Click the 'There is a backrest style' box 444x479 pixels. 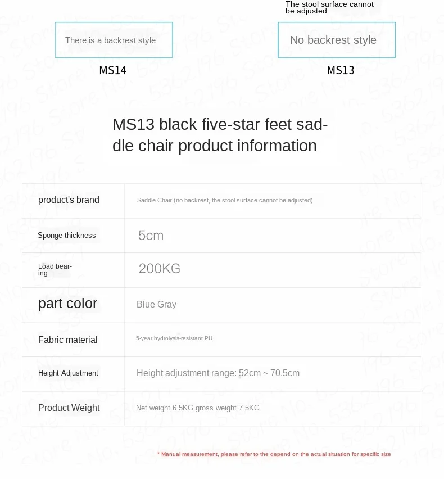tap(114, 40)
